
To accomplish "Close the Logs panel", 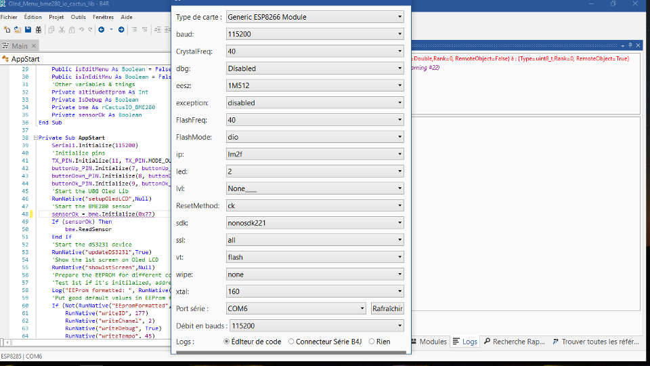I will coord(638,45).
